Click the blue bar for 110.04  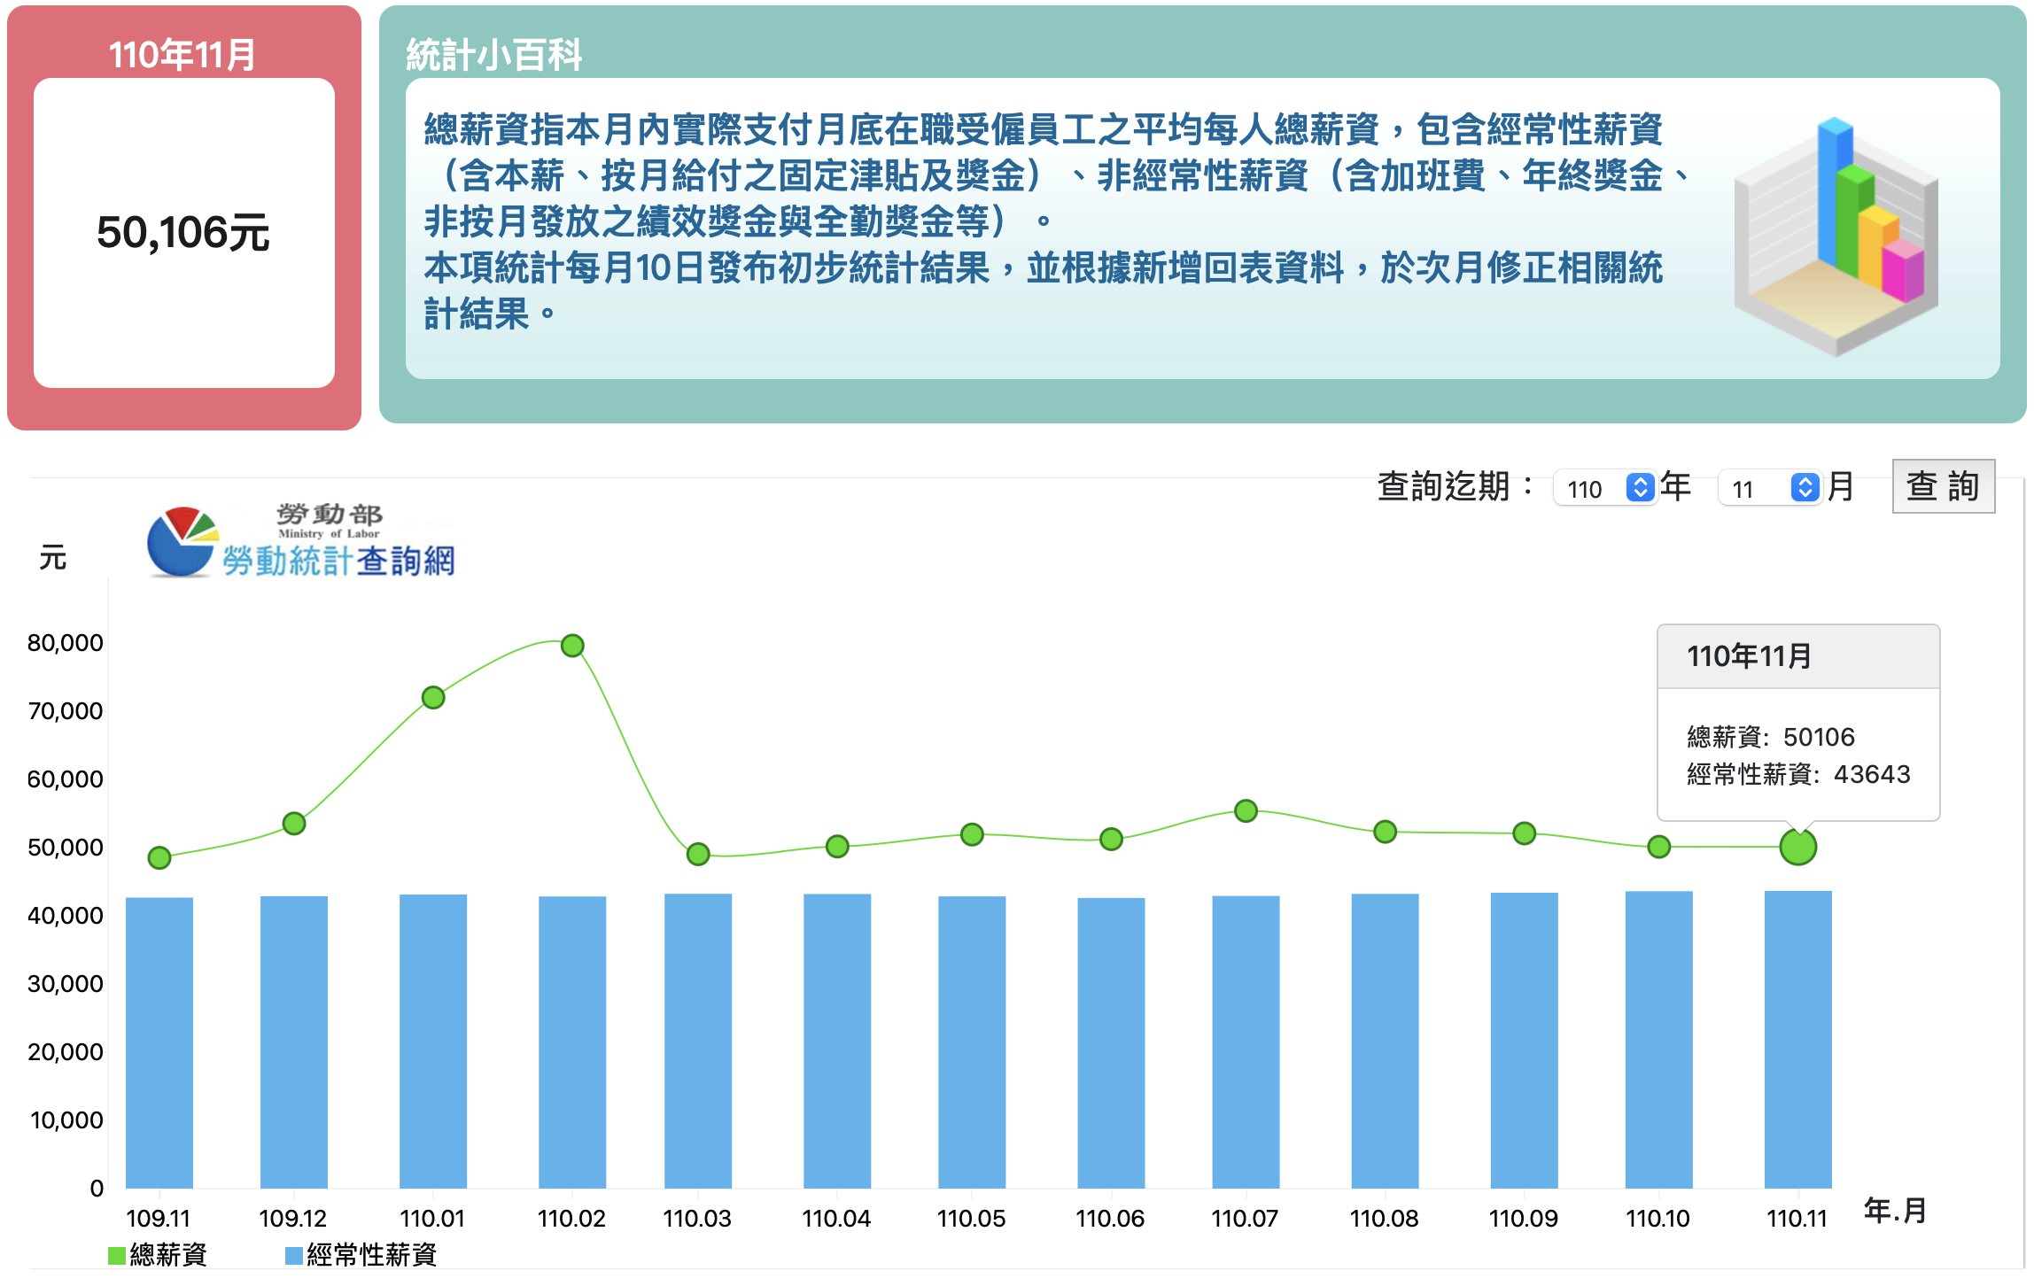837,1041
